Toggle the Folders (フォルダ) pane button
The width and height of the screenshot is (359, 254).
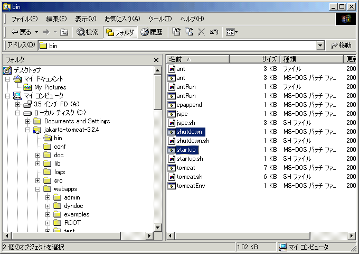120,32
